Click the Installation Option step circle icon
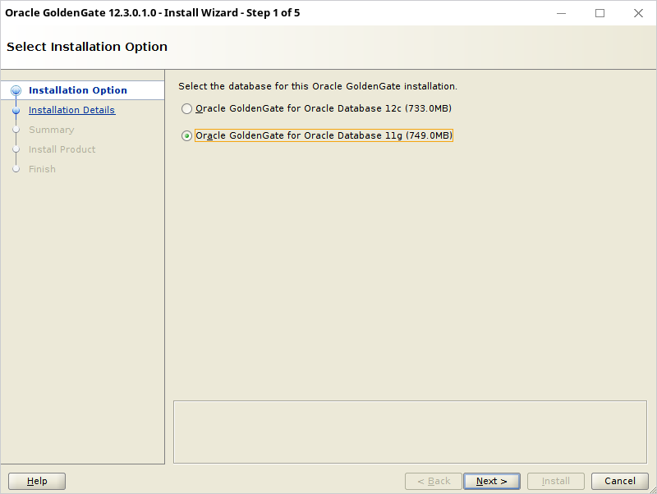 click(16, 90)
